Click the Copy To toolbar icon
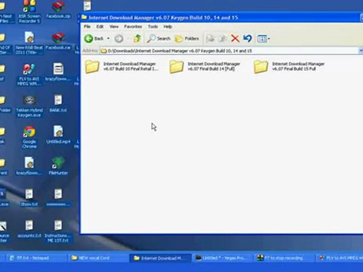The height and width of the screenshot is (272, 363). pos(222,39)
